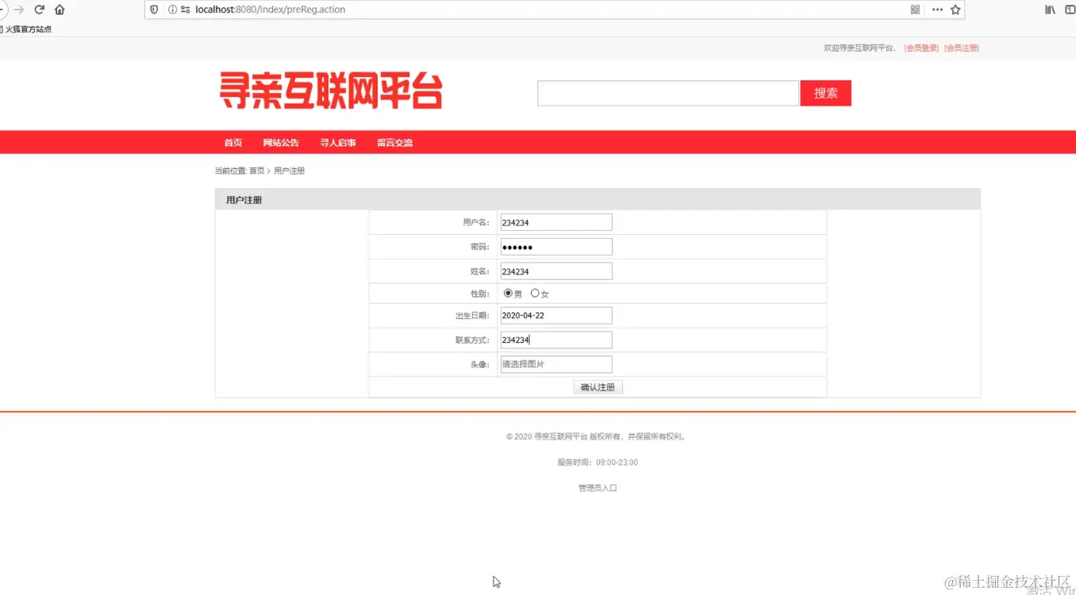Select the 男 radio button
Viewport: 1076px width, 595px height.
click(508, 293)
